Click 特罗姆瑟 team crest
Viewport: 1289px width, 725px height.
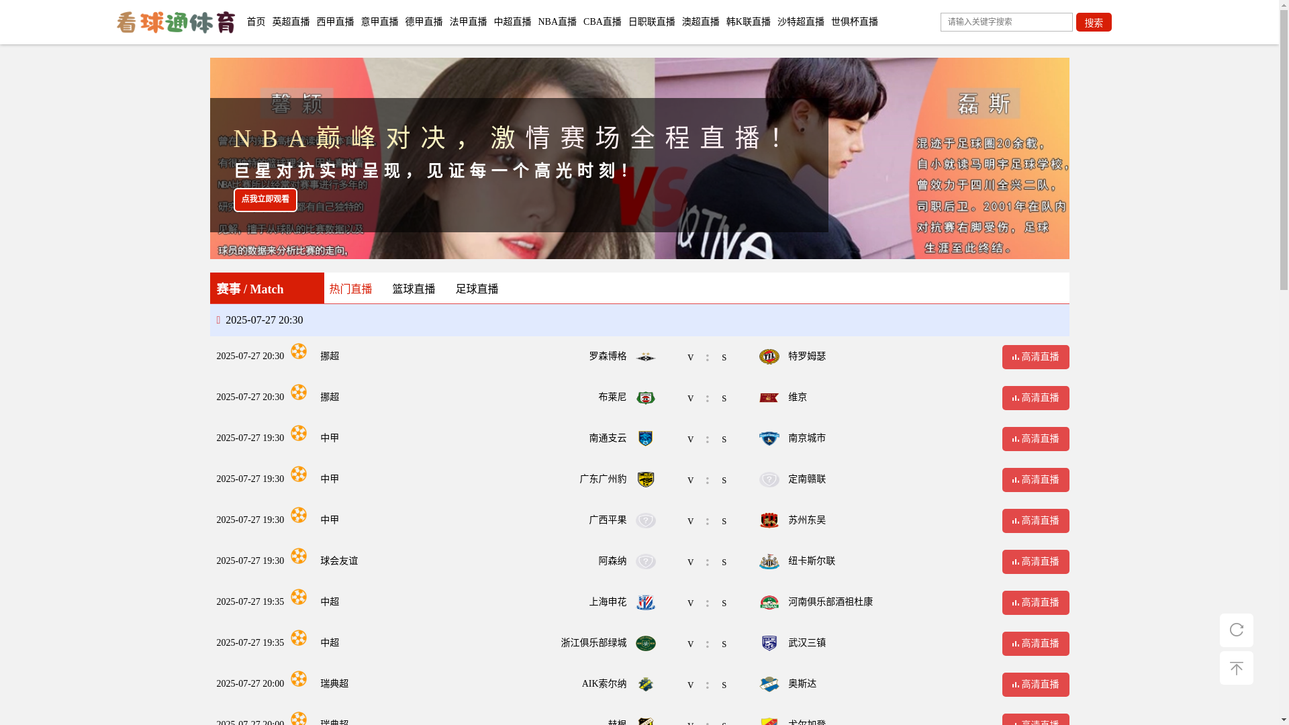pos(769,356)
